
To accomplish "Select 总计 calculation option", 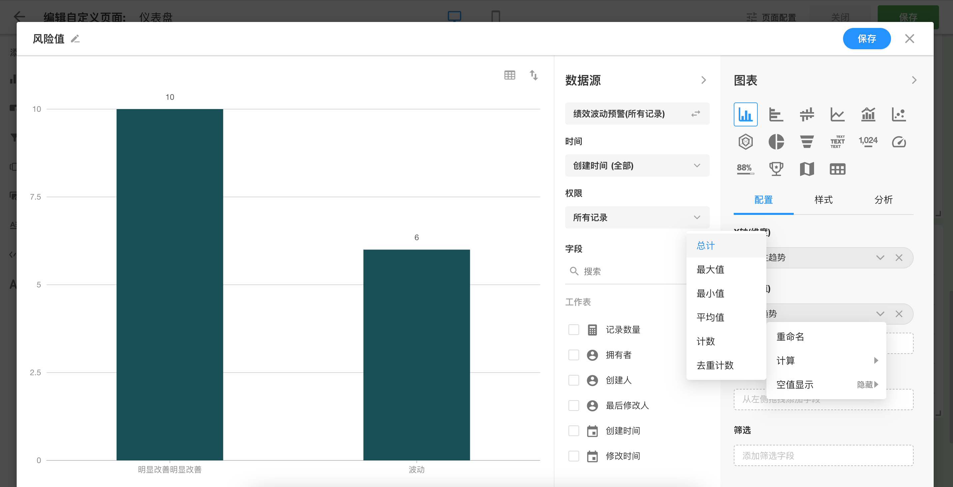I will pyautogui.click(x=726, y=246).
